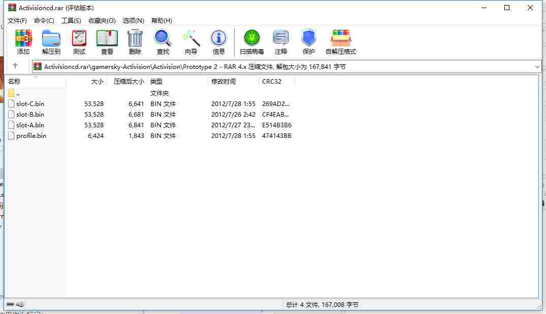Click packed size 6,841 of slot-A.bin

coord(136,125)
